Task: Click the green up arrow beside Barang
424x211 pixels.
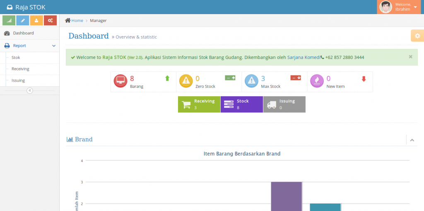Action: coord(167,78)
